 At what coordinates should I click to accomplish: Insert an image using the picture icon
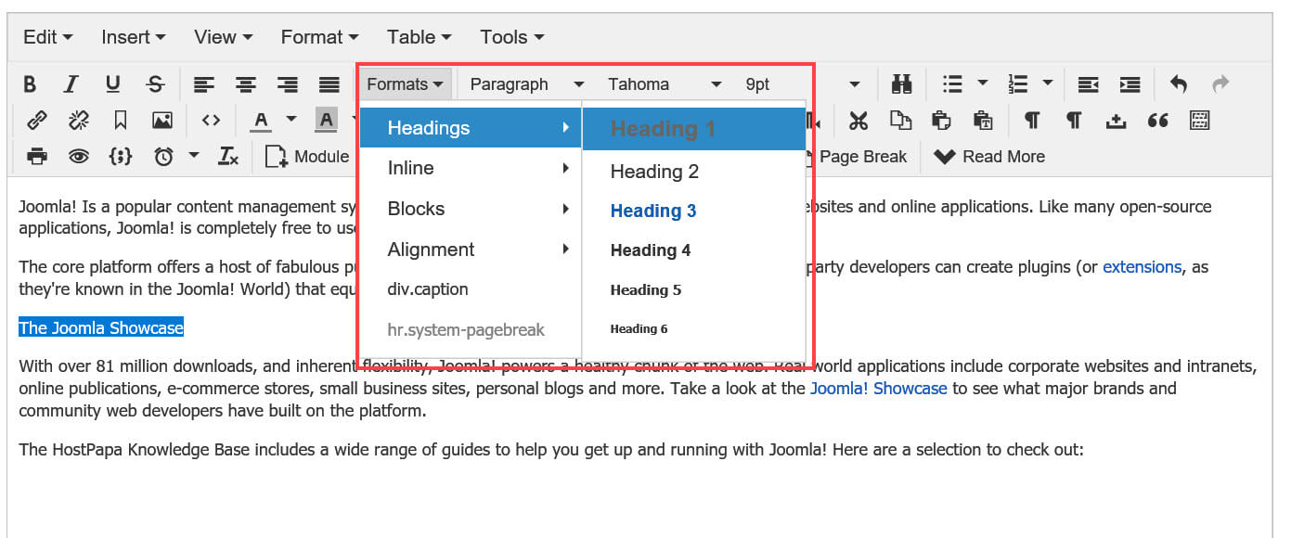(x=162, y=121)
